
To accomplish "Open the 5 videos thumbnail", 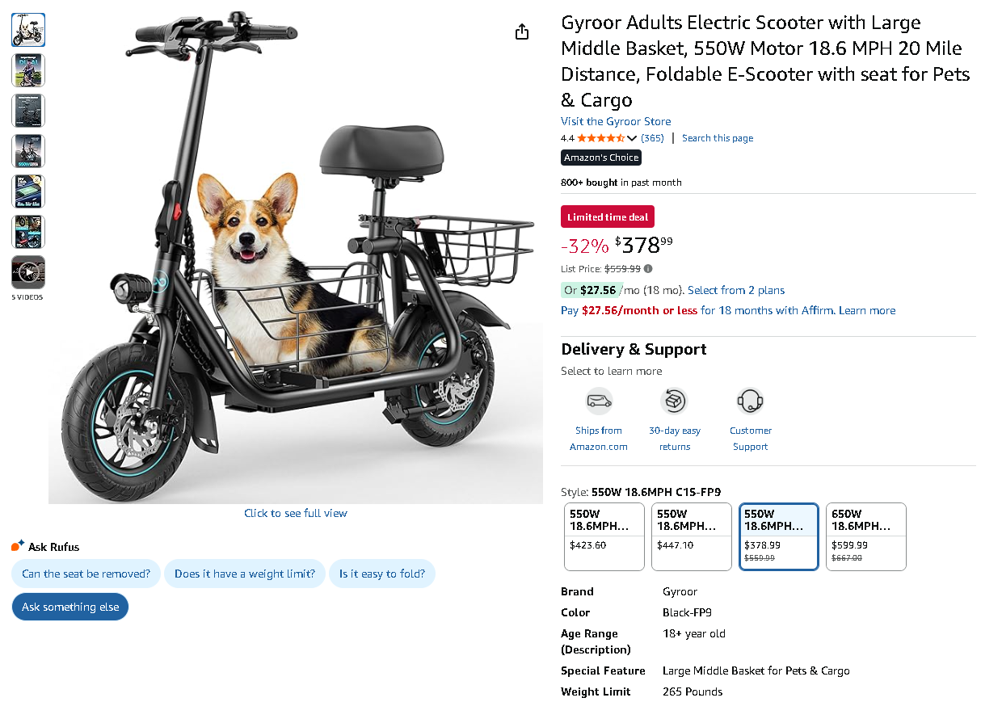I will pos(28,273).
